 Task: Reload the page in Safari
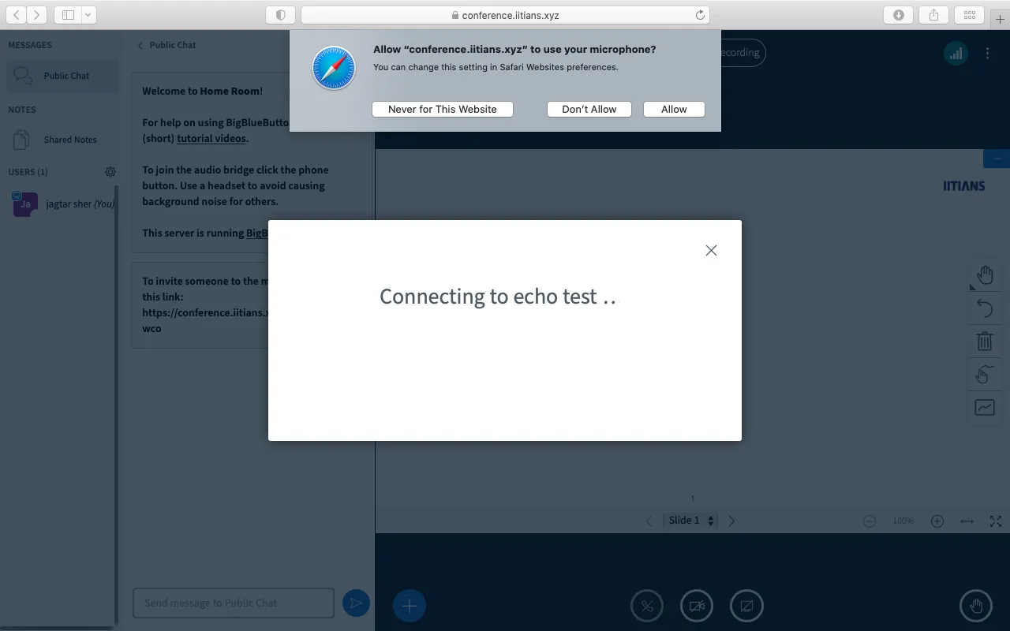pos(699,15)
